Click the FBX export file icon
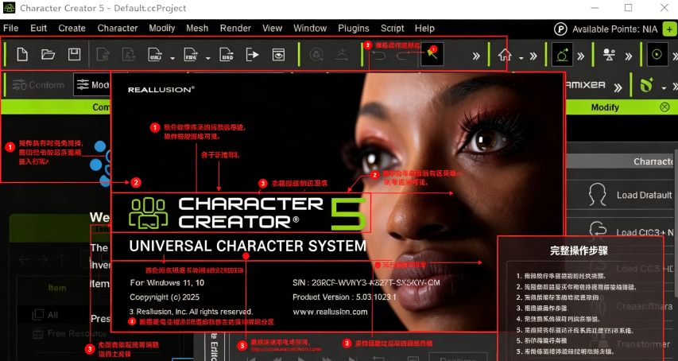This screenshot has height=361, width=678. (x=191, y=55)
